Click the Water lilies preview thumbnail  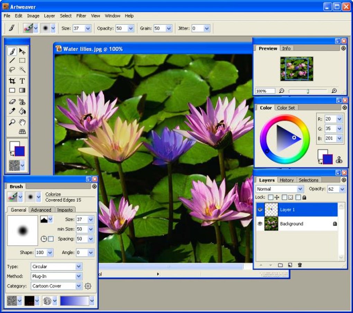[x=297, y=68]
